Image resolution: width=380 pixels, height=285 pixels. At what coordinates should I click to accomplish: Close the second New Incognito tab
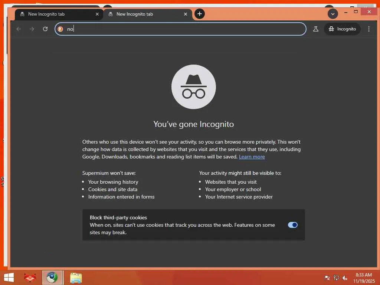click(x=186, y=14)
